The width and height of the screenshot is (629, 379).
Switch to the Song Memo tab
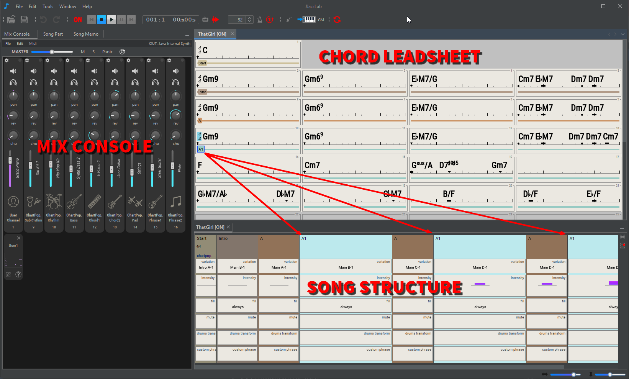[86, 34]
